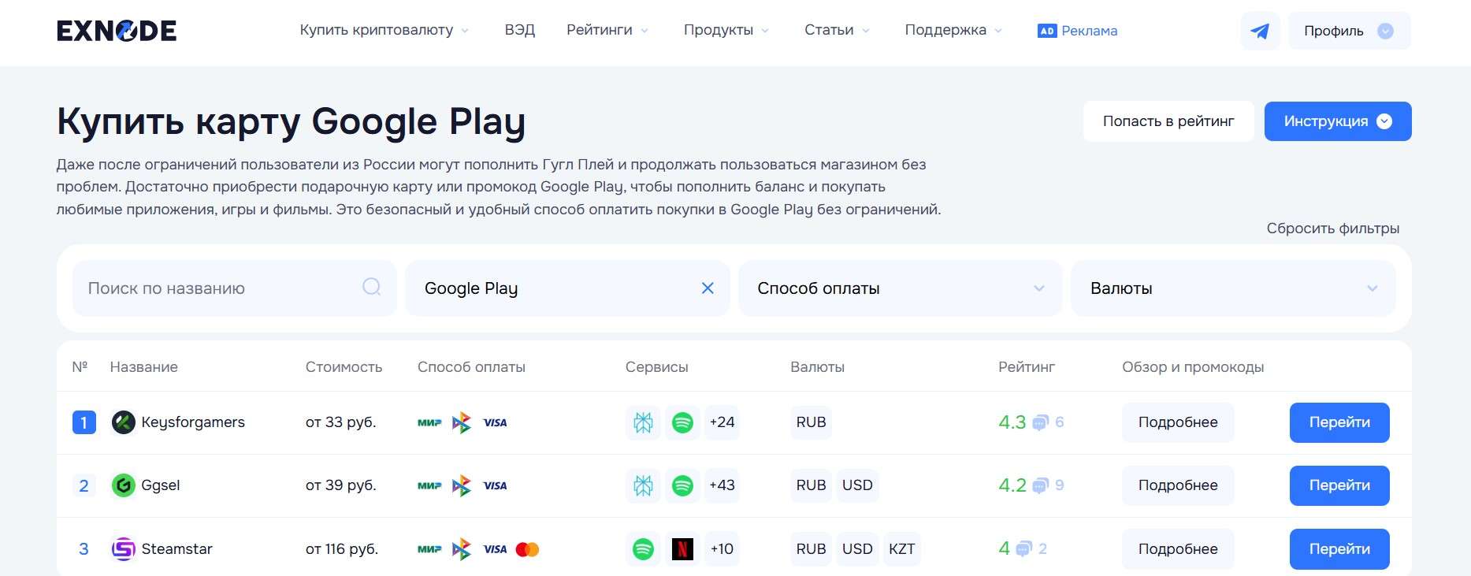Click the Keysforgamers logo icon
The height and width of the screenshot is (576, 1471).
123,422
